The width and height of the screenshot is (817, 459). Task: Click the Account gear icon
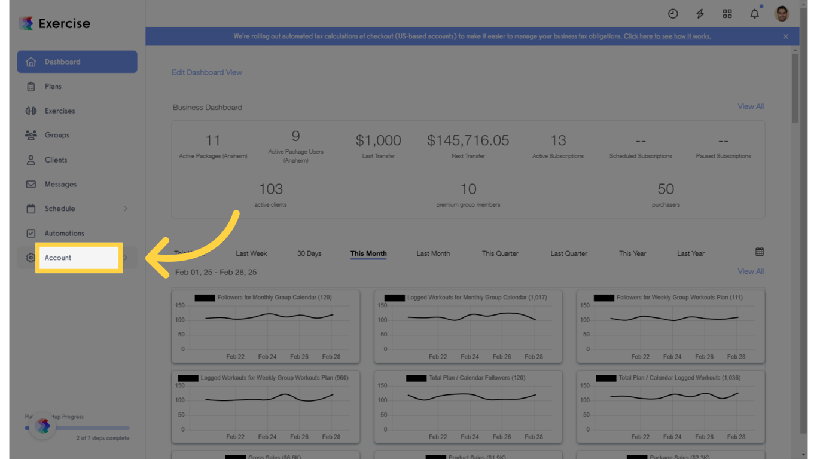(31, 258)
